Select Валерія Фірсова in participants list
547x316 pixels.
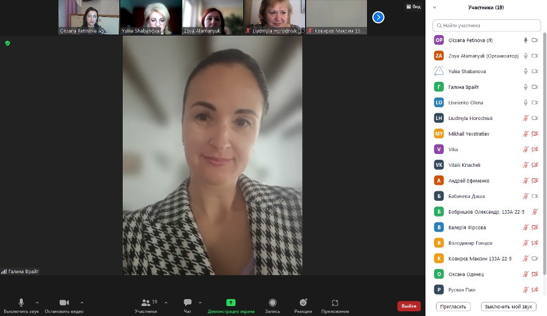(486, 227)
